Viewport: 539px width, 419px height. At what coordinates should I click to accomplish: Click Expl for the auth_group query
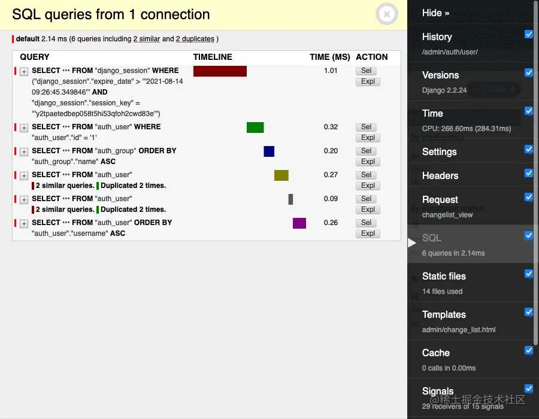click(x=368, y=162)
